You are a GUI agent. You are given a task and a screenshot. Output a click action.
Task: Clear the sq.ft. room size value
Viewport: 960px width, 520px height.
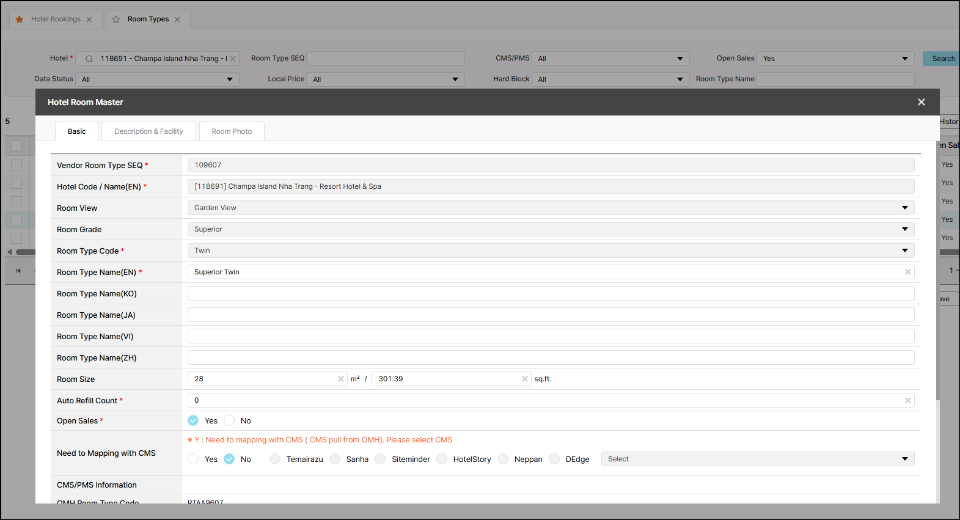click(x=524, y=379)
